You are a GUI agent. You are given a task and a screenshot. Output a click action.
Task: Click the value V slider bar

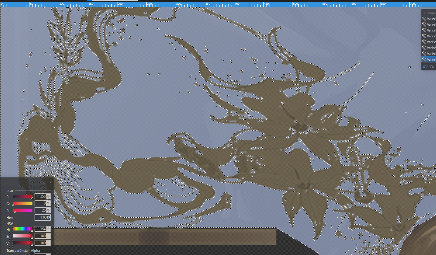click(x=23, y=243)
